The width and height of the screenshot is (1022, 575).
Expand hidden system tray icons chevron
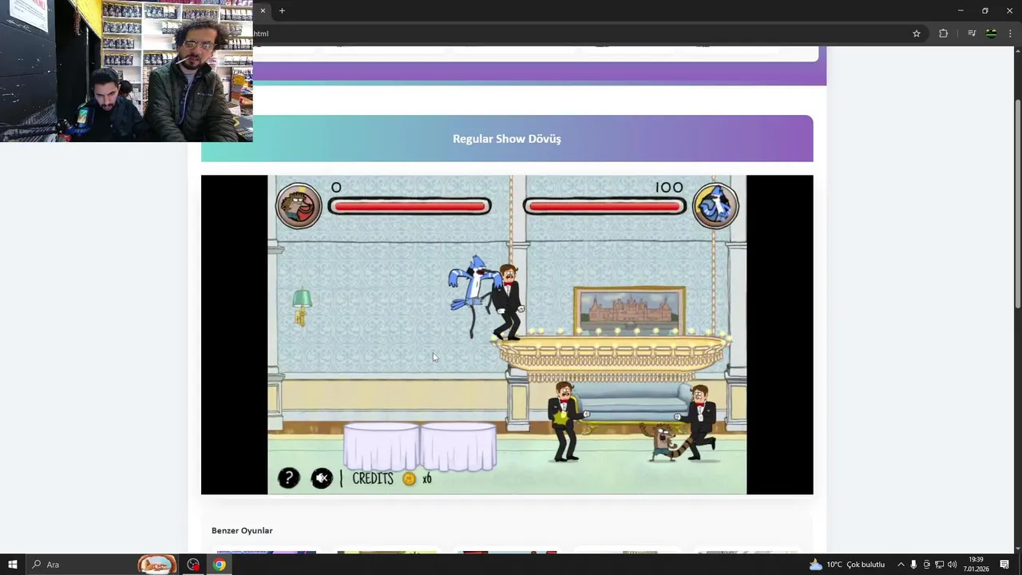901,565
